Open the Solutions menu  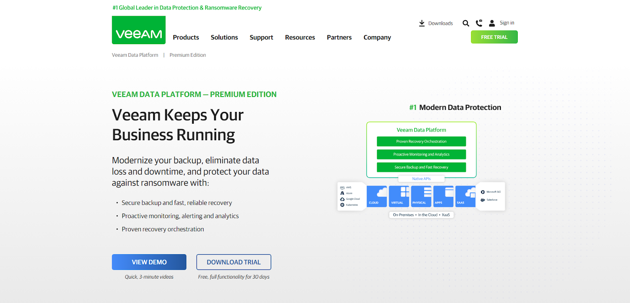224,37
